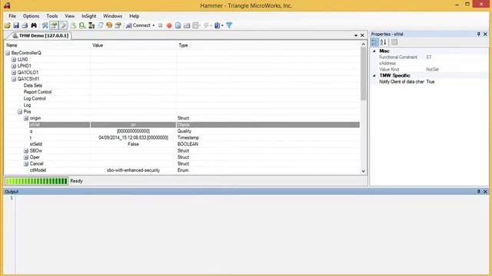This screenshot has width=492, height=276.
Task: Close the Properties panel
Action: tap(485, 34)
